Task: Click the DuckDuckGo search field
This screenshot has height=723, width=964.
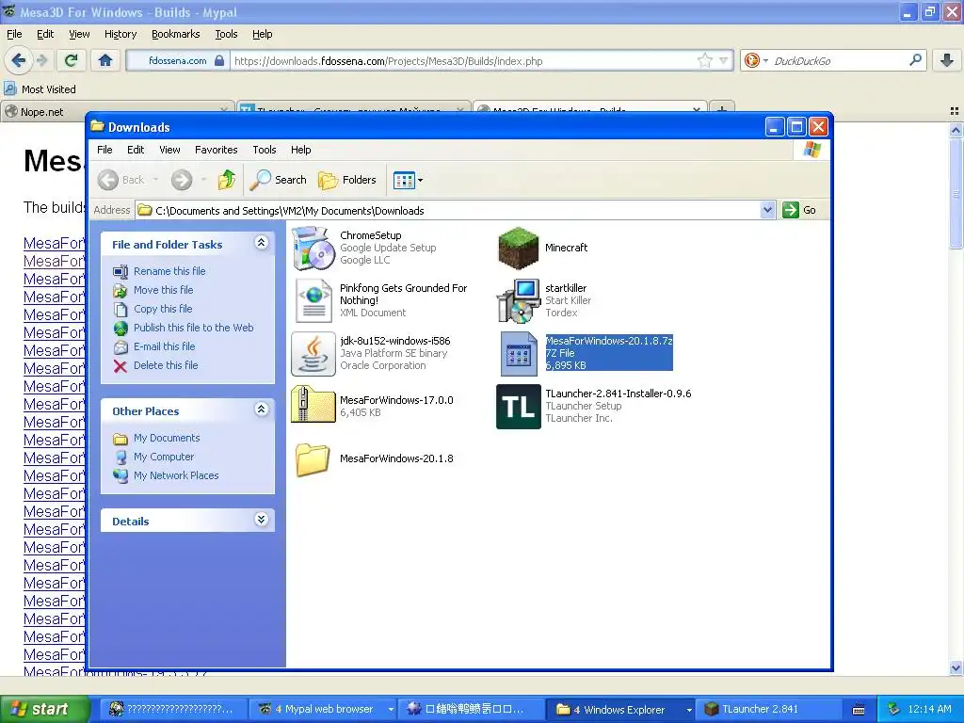Action: click(839, 61)
